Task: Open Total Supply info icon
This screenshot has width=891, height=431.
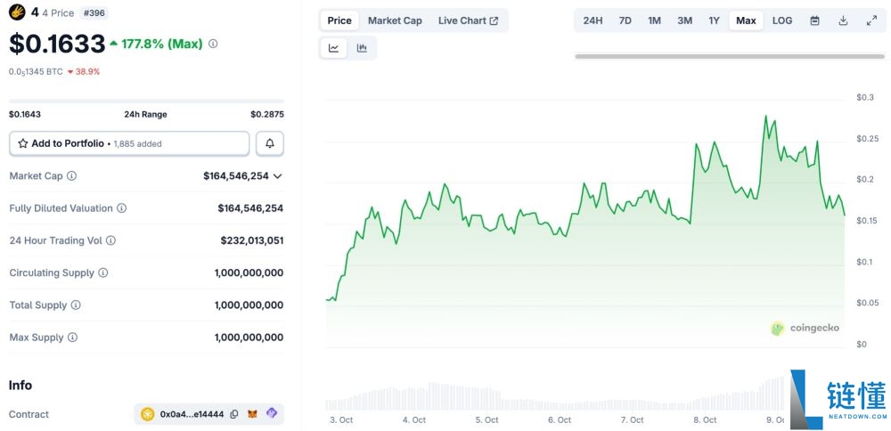Action: click(76, 305)
